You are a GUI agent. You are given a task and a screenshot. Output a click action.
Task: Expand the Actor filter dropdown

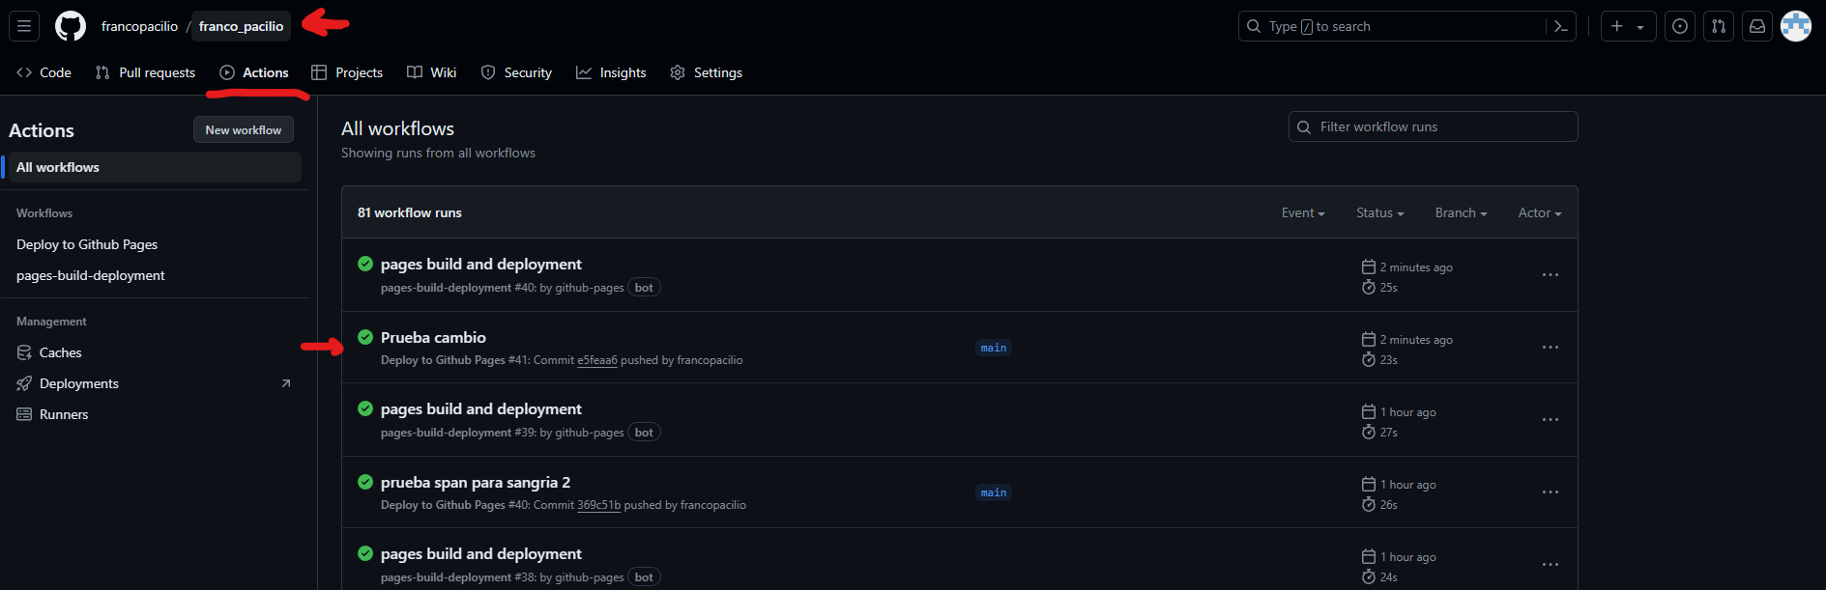pos(1540,212)
